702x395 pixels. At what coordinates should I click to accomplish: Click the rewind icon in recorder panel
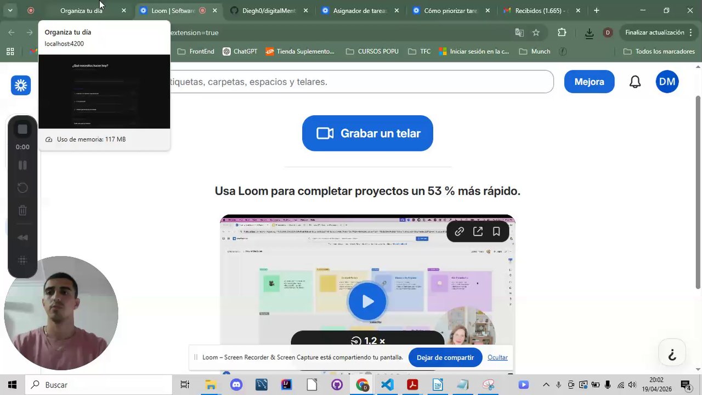click(22, 238)
